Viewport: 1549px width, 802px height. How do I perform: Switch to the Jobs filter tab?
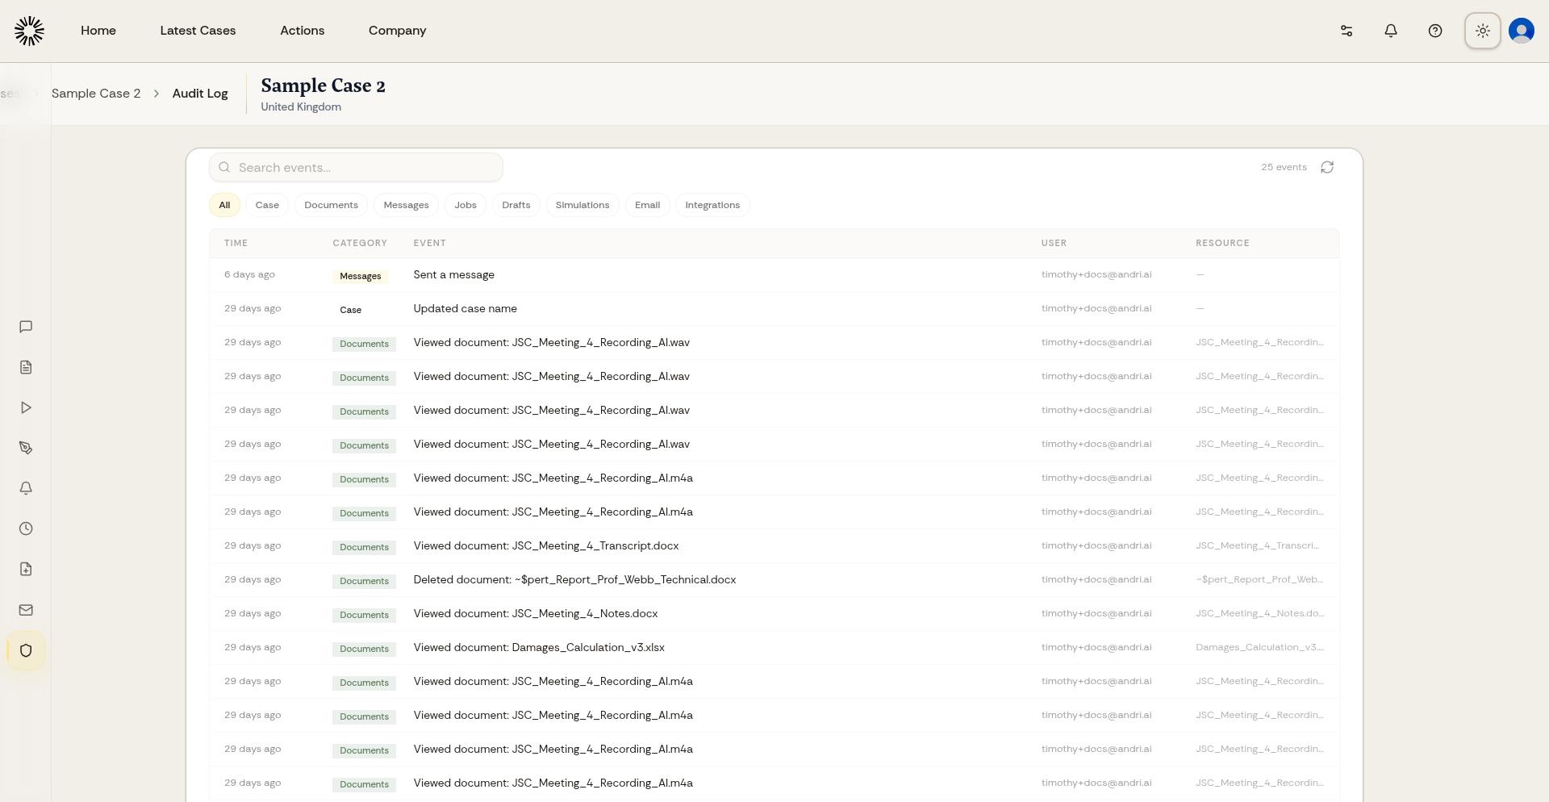465,205
